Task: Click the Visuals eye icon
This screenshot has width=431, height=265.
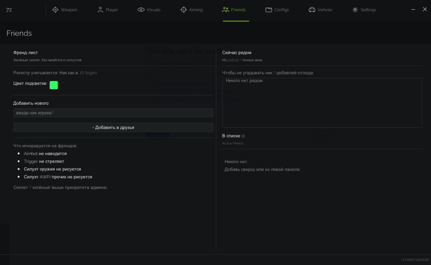Action: pyautogui.click(x=141, y=10)
